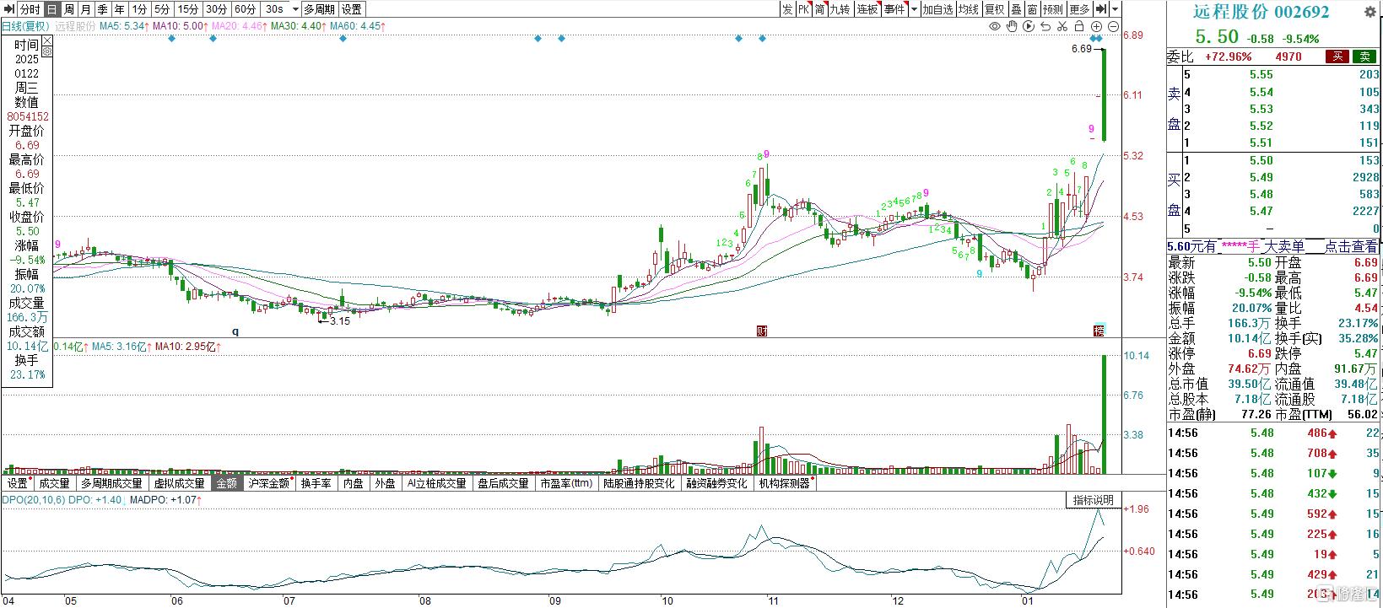Open period 设置 settings in top toolbar
1383x608 pixels.
tap(352, 9)
